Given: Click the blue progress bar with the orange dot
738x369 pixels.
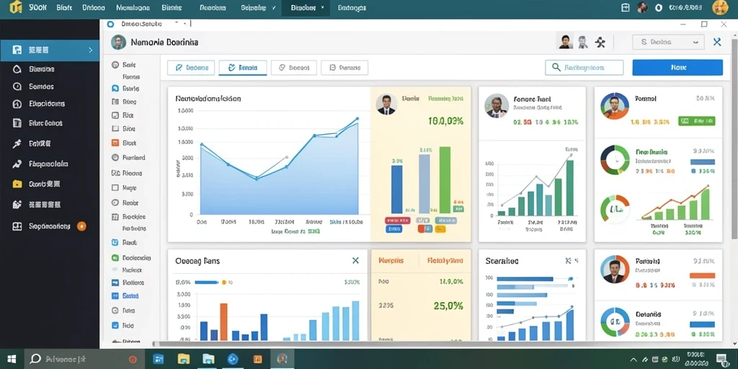Looking at the screenshot, I should (x=207, y=283).
